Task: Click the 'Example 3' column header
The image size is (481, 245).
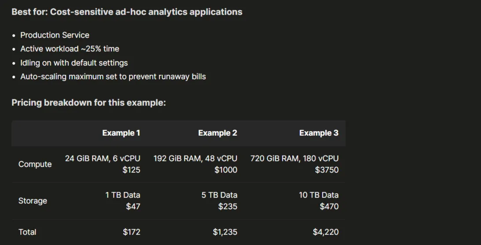Action: point(319,133)
